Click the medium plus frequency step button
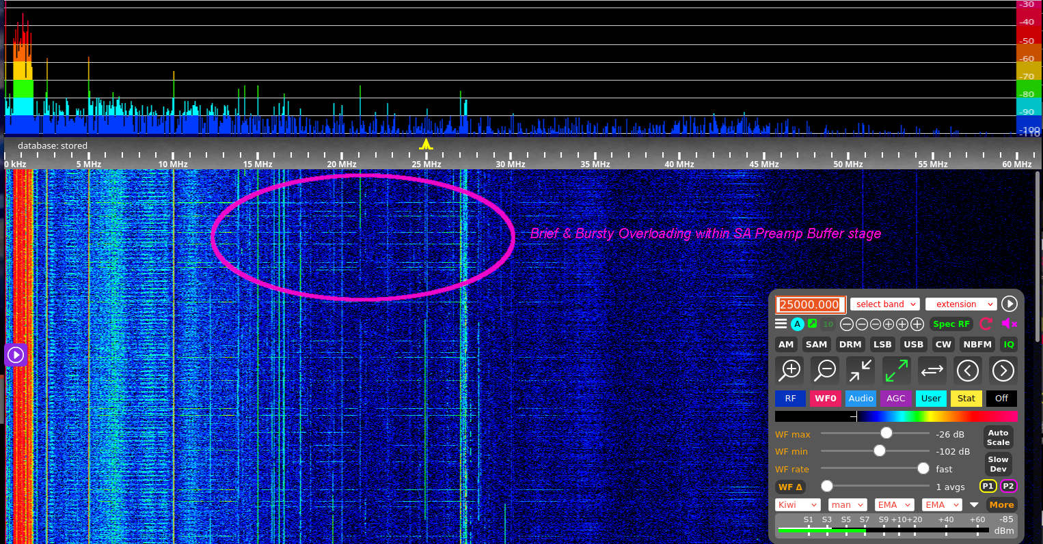The height and width of the screenshot is (544, 1043). [902, 324]
